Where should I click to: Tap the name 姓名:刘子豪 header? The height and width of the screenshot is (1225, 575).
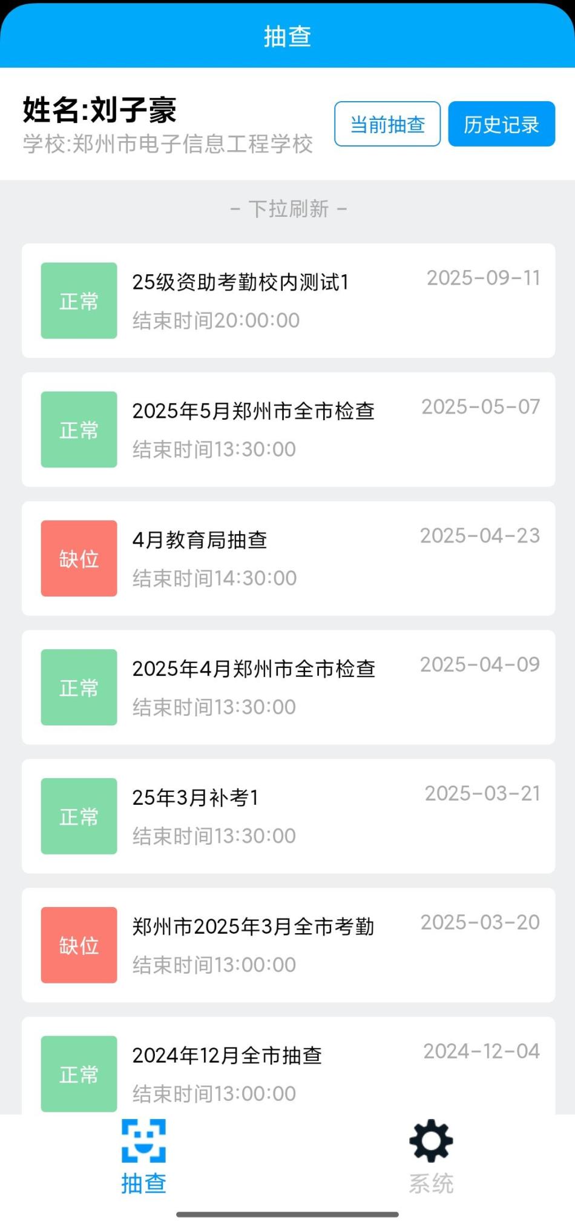(x=100, y=110)
